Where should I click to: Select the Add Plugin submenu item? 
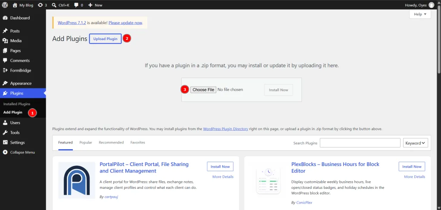pos(12,112)
